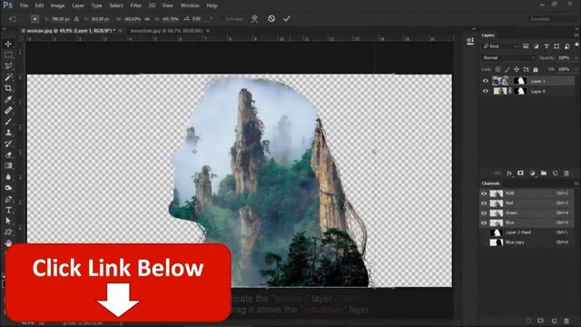Select the Layer 1 mask thumbnail
Image resolution: width=581 pixels, height=327 pixels.
(520, 81)
